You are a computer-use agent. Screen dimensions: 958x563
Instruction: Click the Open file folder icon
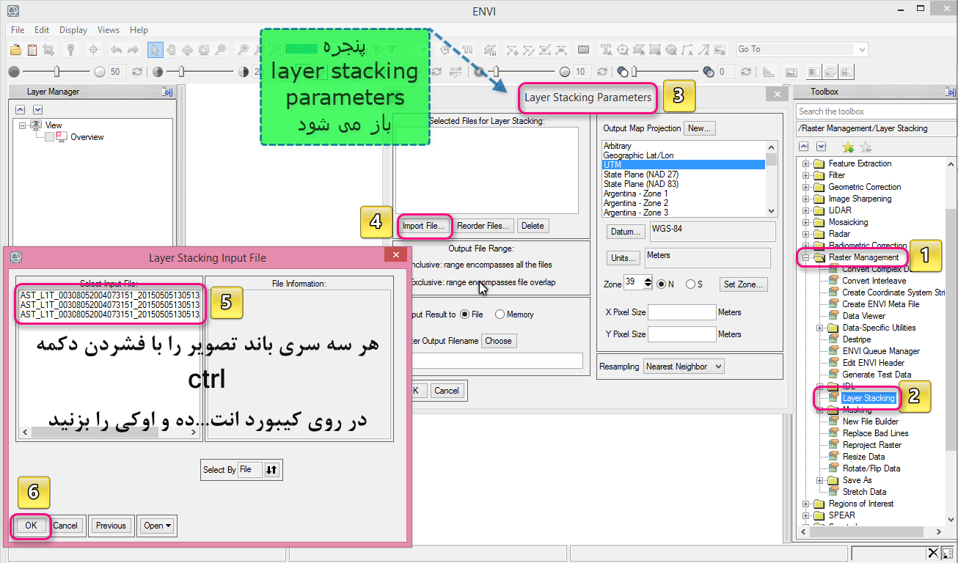pos(15,50)
